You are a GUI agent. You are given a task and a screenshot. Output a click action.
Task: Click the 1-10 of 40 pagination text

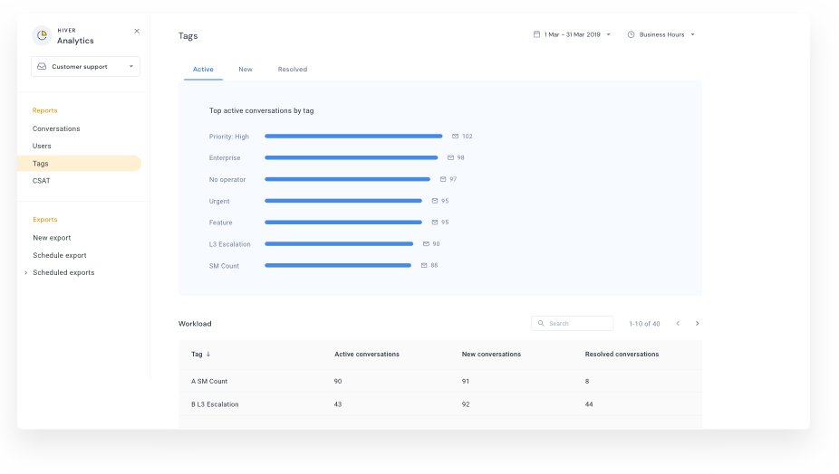[x=644, y=324]
